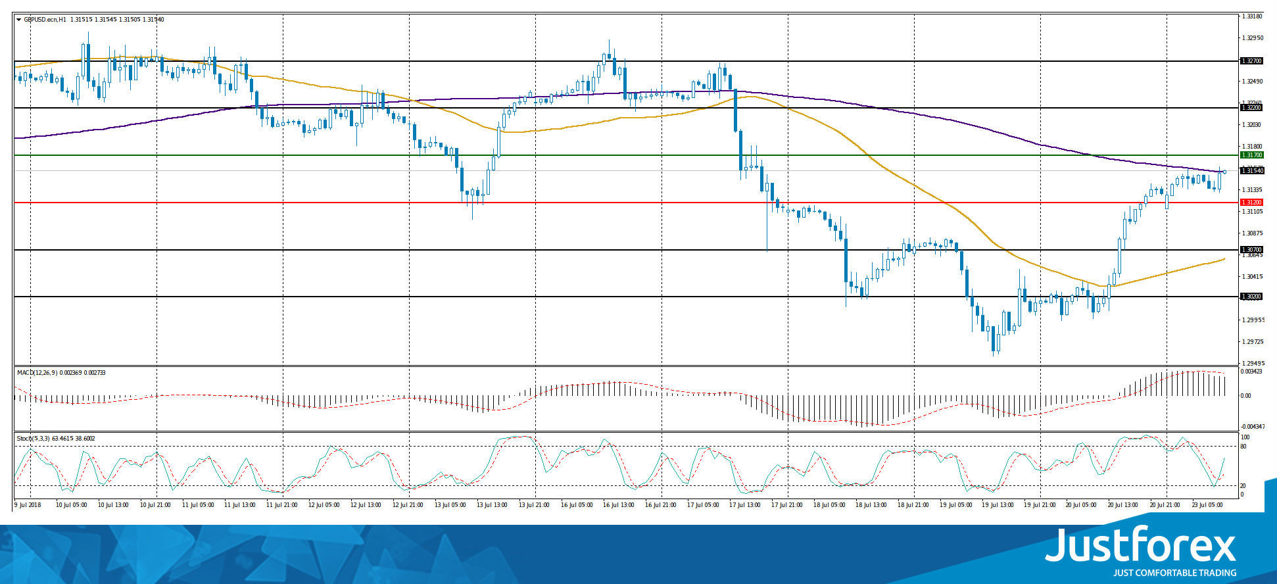Click the 80 level on the Stochastic scale
Viewport: 1277px width, 584px height.
tap(1243, 447)
